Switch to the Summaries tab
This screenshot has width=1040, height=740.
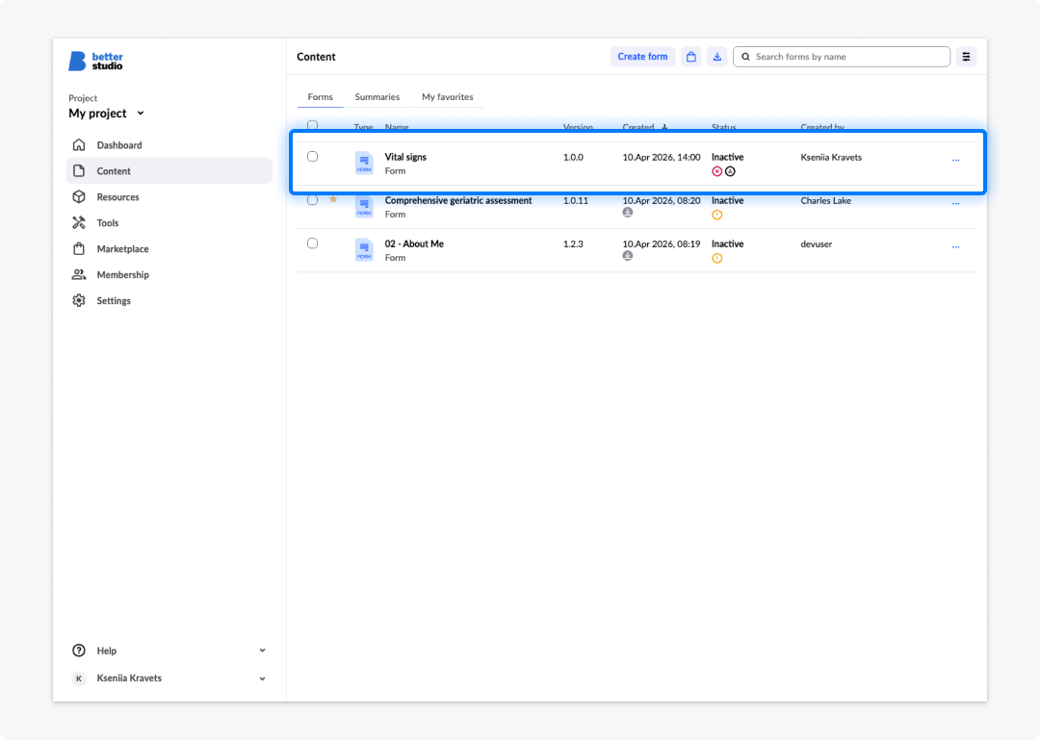(x=377, y=97)
